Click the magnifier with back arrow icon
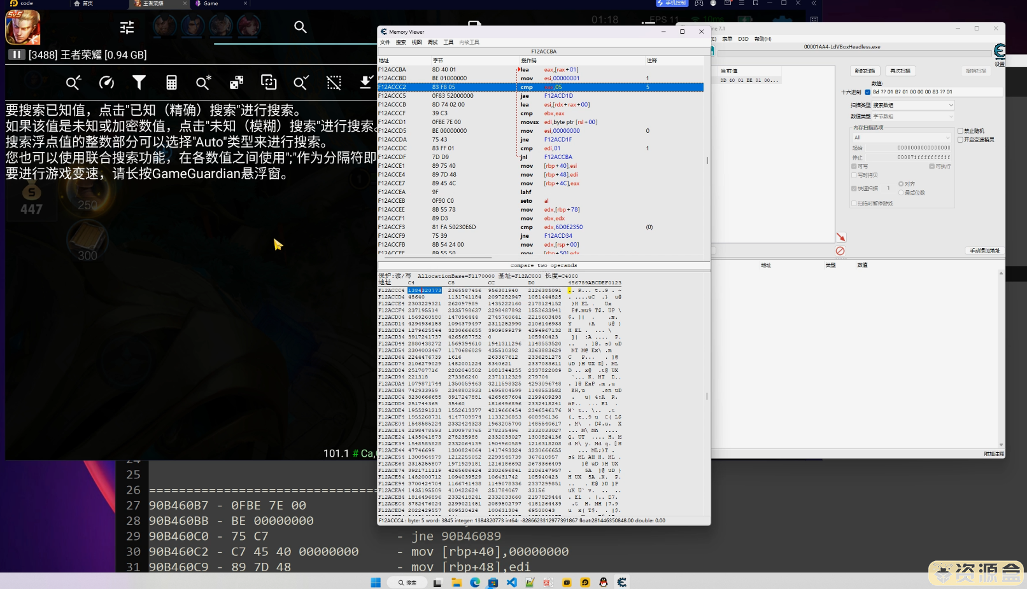 [74, 82]
